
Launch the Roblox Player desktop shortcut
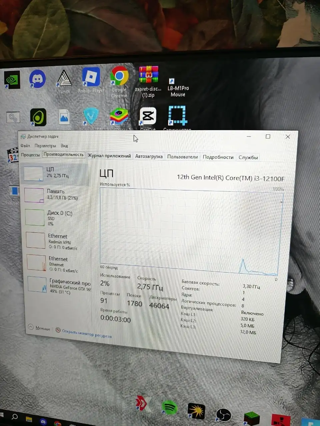point(91,80)
